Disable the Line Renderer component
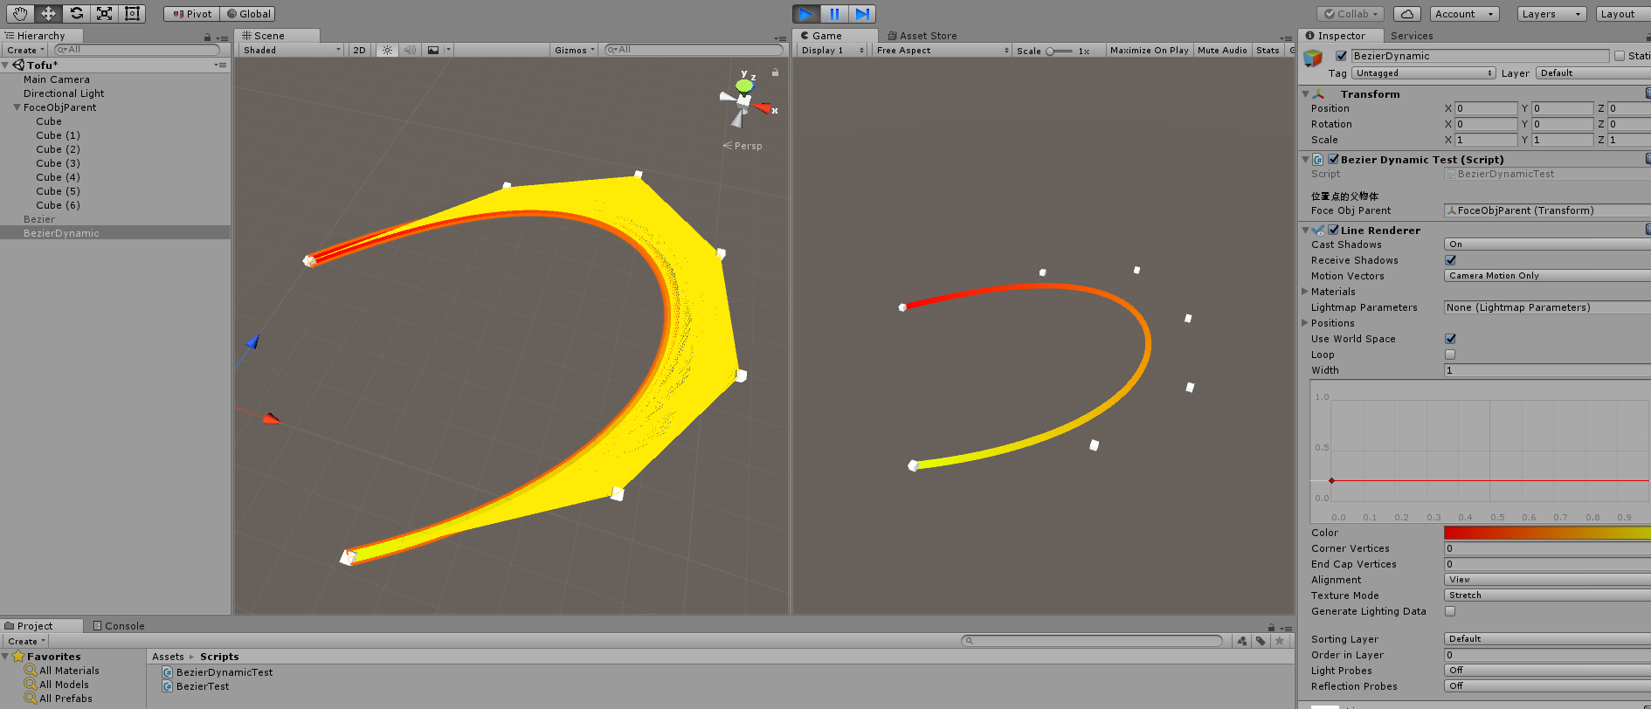The height and width of the screenshot is (709, 1651). (x=1334, y=231)
